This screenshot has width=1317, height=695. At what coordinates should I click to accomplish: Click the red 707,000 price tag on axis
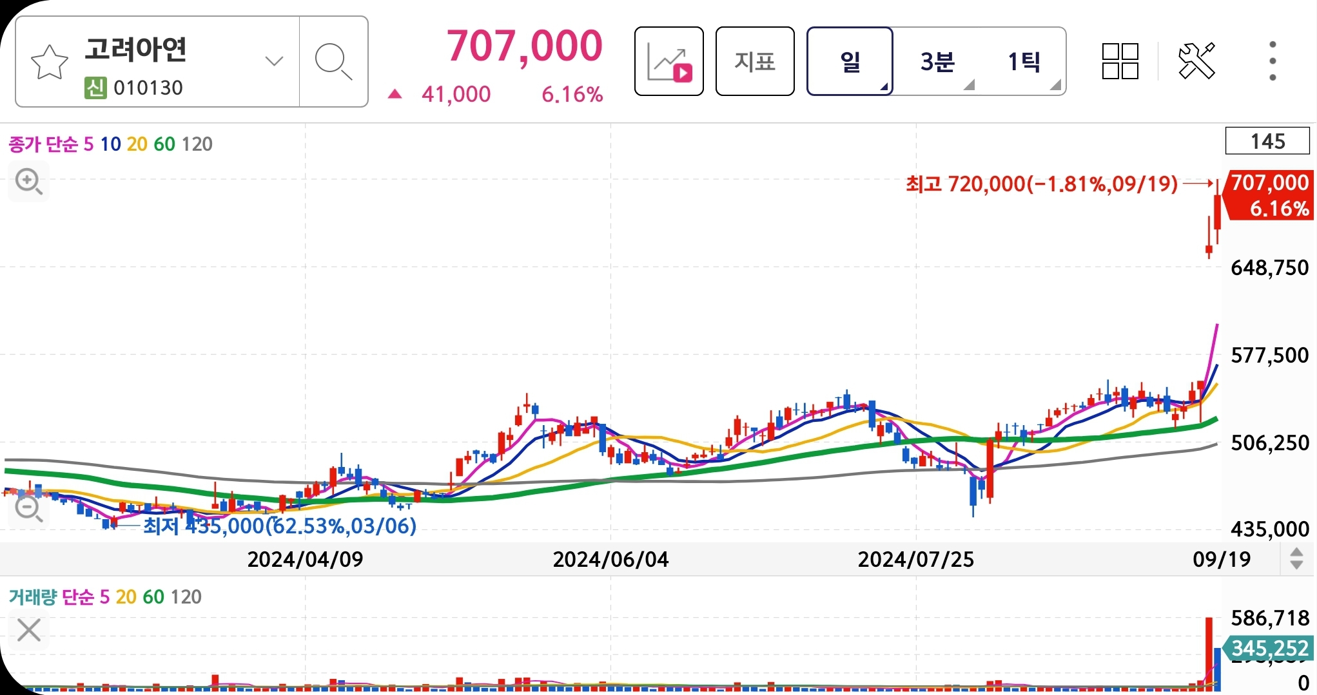(1269, 195)
